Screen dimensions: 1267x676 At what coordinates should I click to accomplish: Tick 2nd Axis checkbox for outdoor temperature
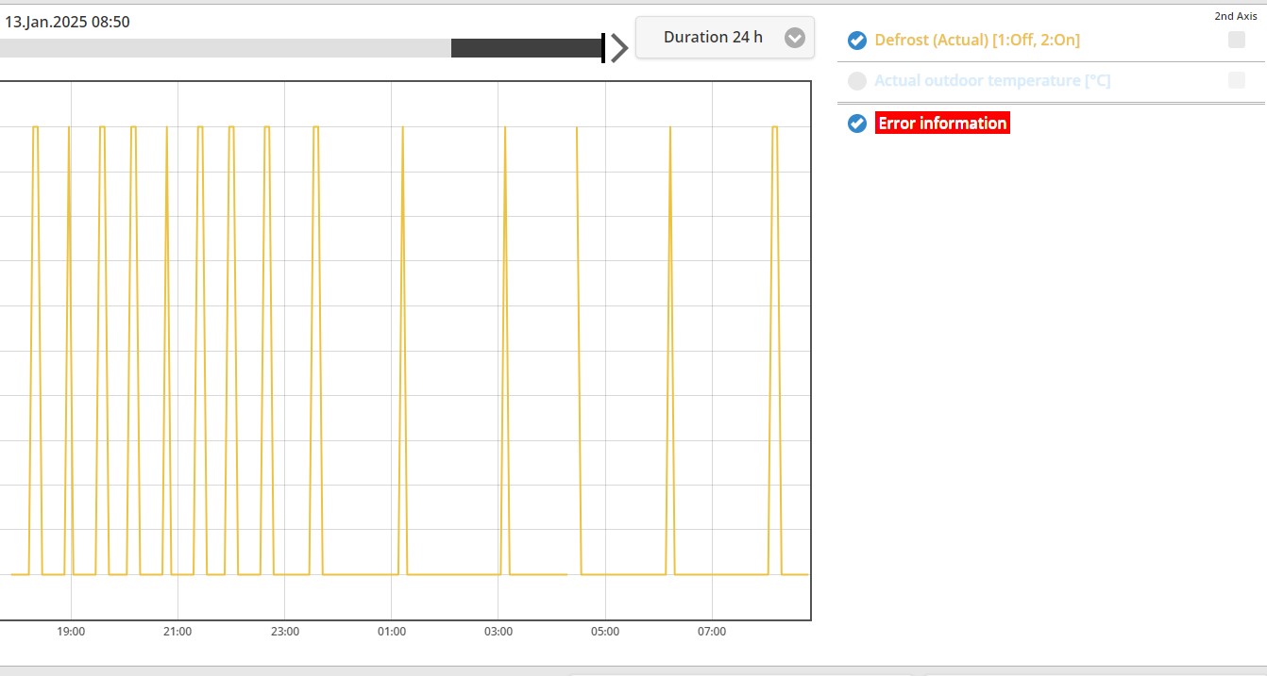[x=1236, y=81]
